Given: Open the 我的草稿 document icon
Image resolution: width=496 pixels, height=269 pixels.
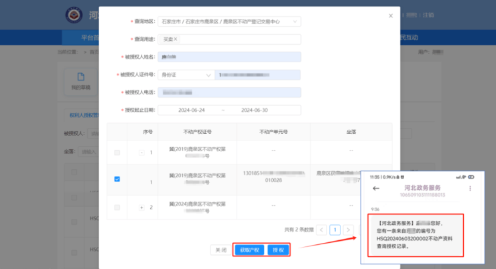Looking at the screenshot, I should click(80, 76).
